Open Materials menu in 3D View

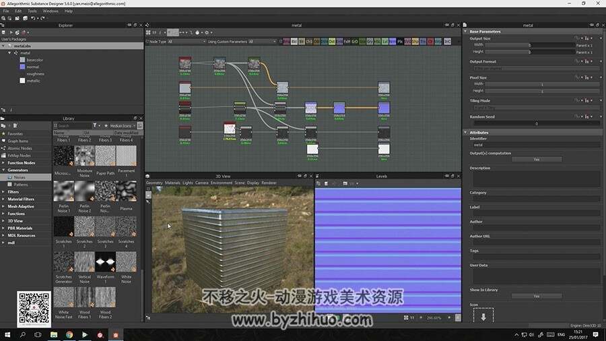click(x=172, y=183)
